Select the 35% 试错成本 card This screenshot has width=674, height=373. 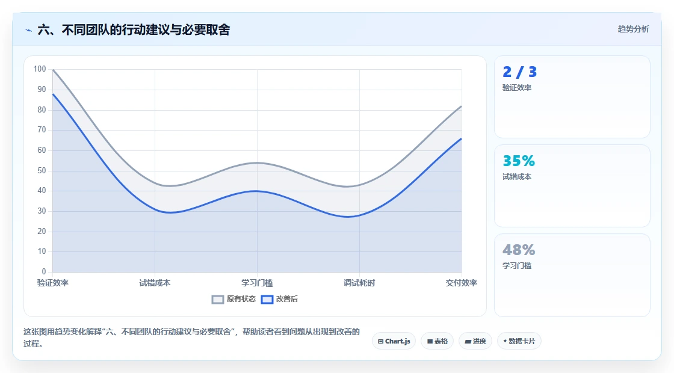572,186
